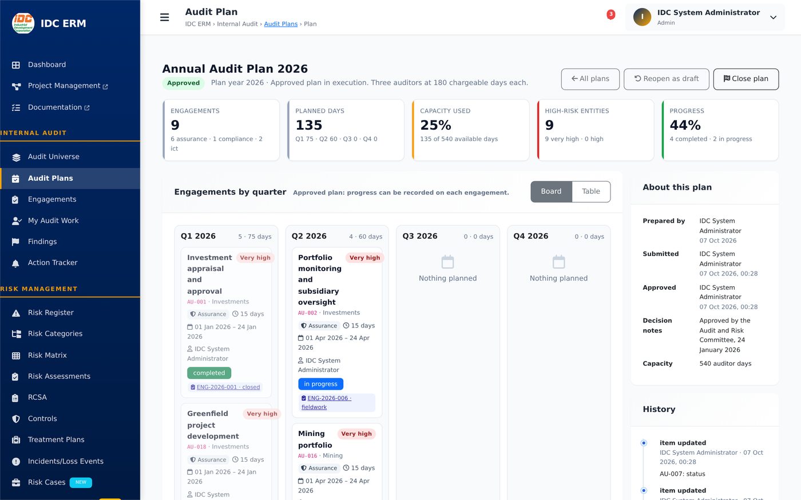
Task: Click the Findings flag icon
Action: coord(16,242)
